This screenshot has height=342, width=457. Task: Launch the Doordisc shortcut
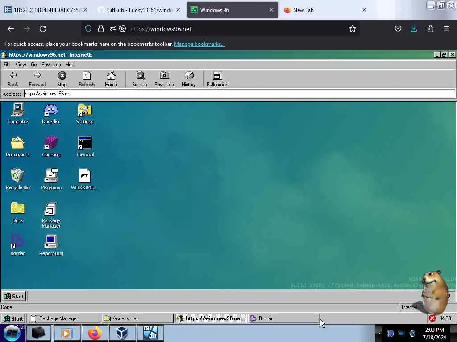(51, 114)
